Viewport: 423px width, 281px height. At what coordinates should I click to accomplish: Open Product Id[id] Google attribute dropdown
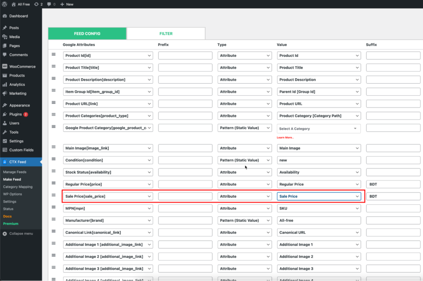[x=108, y=56]
